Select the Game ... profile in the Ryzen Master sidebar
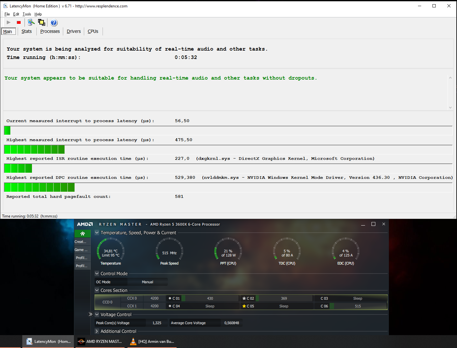 point(83,250)
